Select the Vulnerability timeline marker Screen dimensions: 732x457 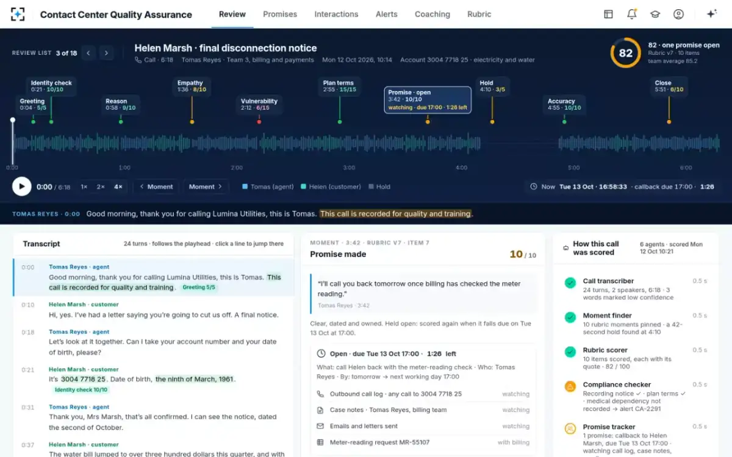pos(259,104)
